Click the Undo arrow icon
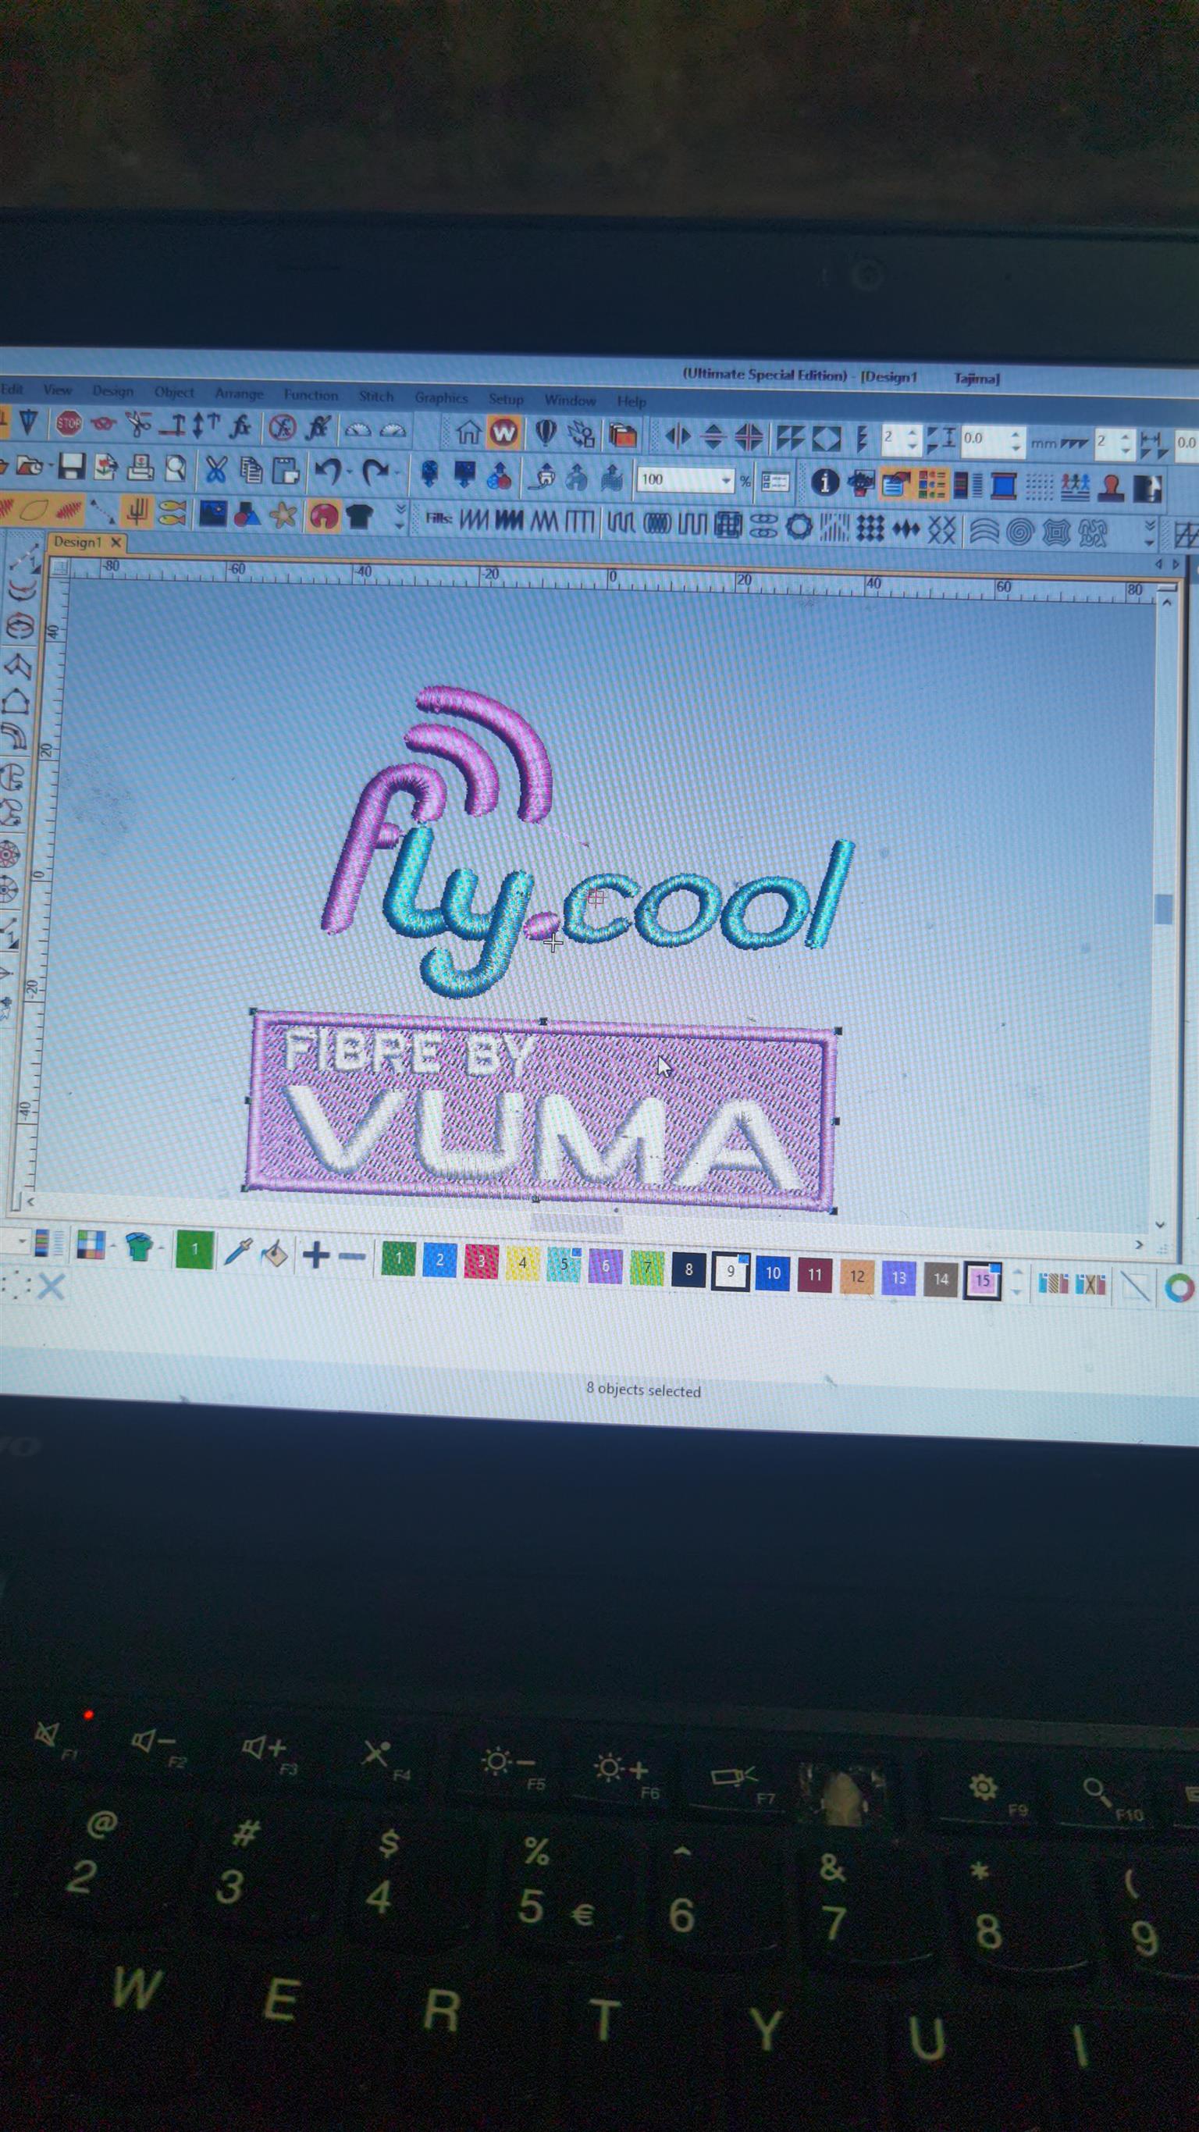The height and width of the screenshot is (2132, 1199). (x=327, y=472)
